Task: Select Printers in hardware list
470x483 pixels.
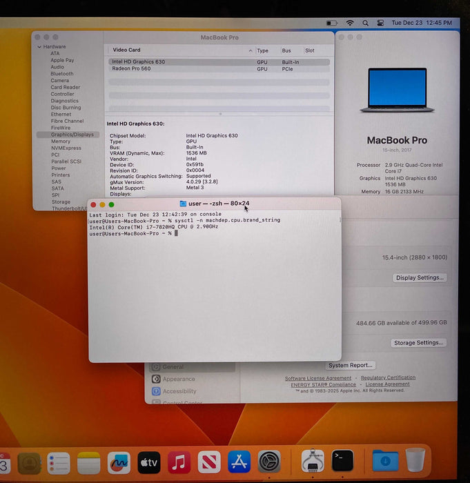Action: (61, 175)
